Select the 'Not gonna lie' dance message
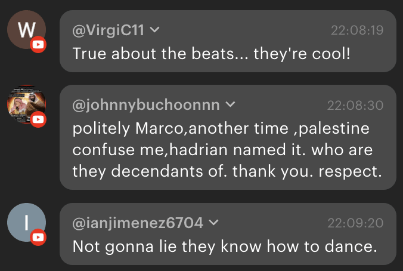 (x=224, y=247)
